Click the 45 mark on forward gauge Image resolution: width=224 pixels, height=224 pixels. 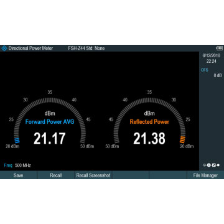click(x=88, y=119)
